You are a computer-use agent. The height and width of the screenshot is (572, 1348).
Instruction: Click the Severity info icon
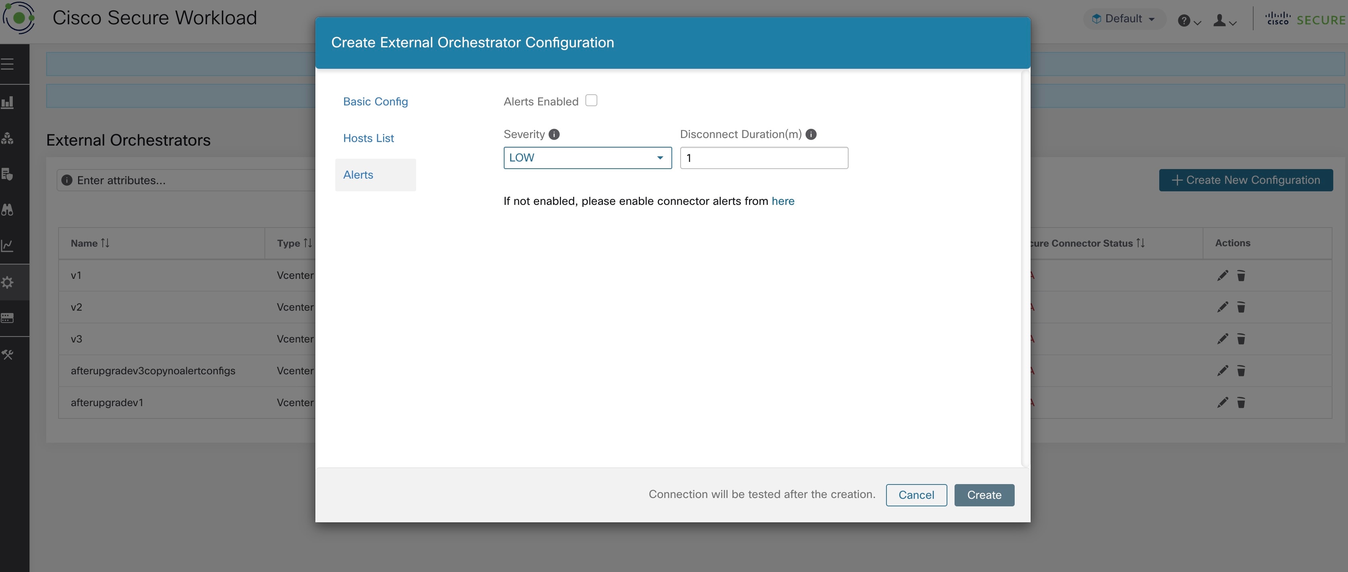point(554,134)
